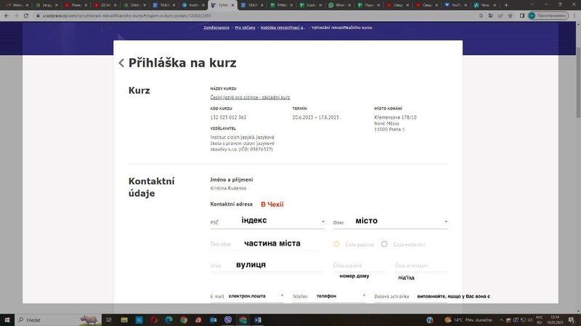This screenshot has height=326, width=581.
Task: Click the E-mail field
Action: (247, 296)
